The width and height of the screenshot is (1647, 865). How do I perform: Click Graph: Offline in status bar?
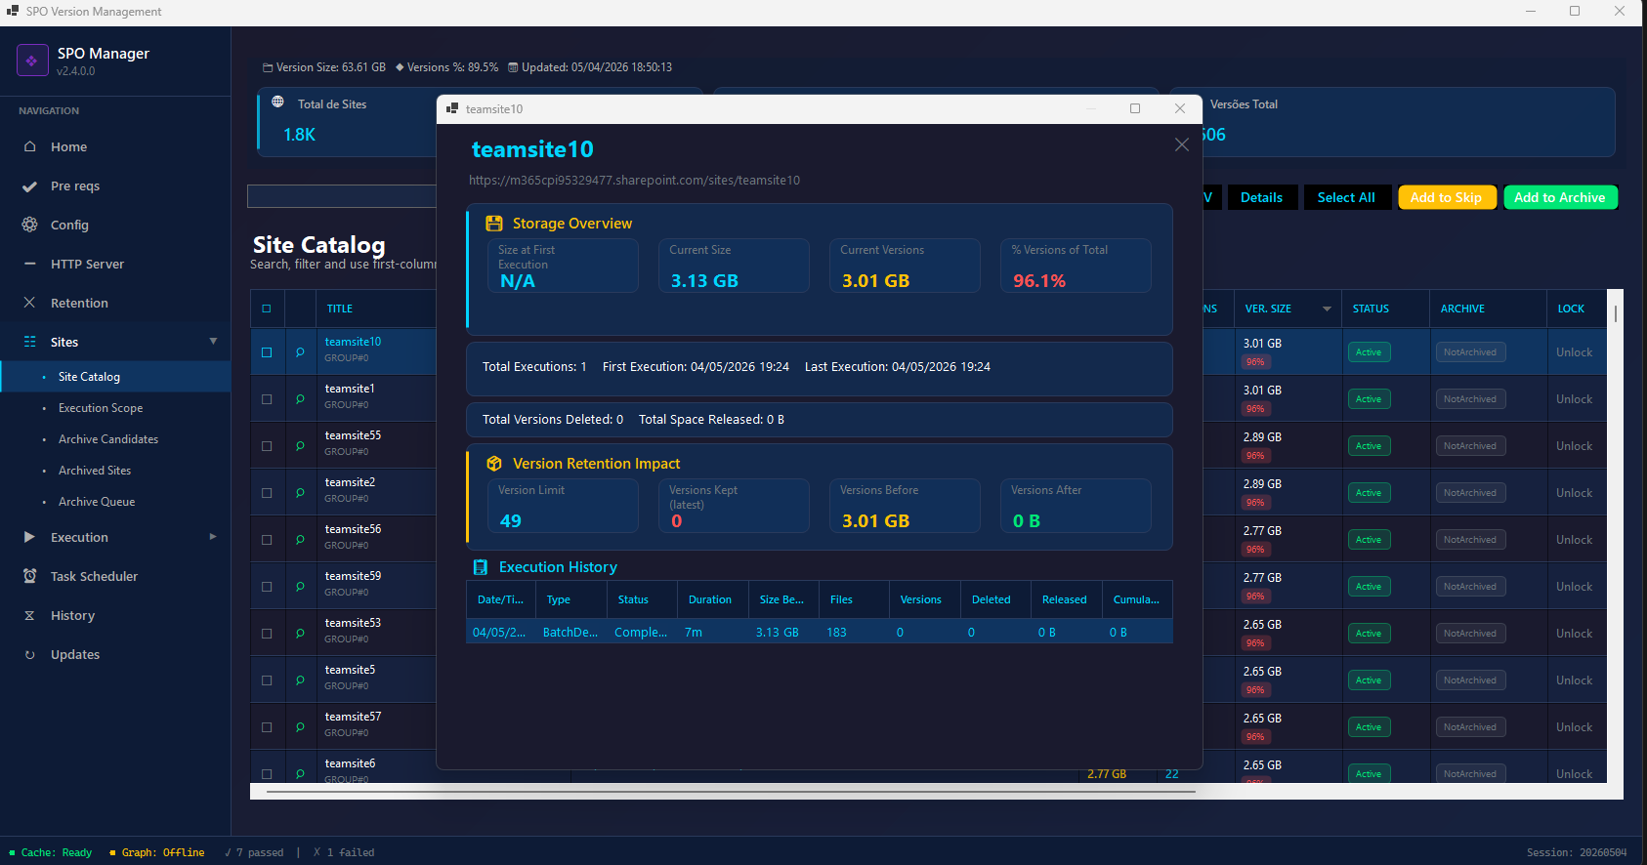tap(157, 852)
